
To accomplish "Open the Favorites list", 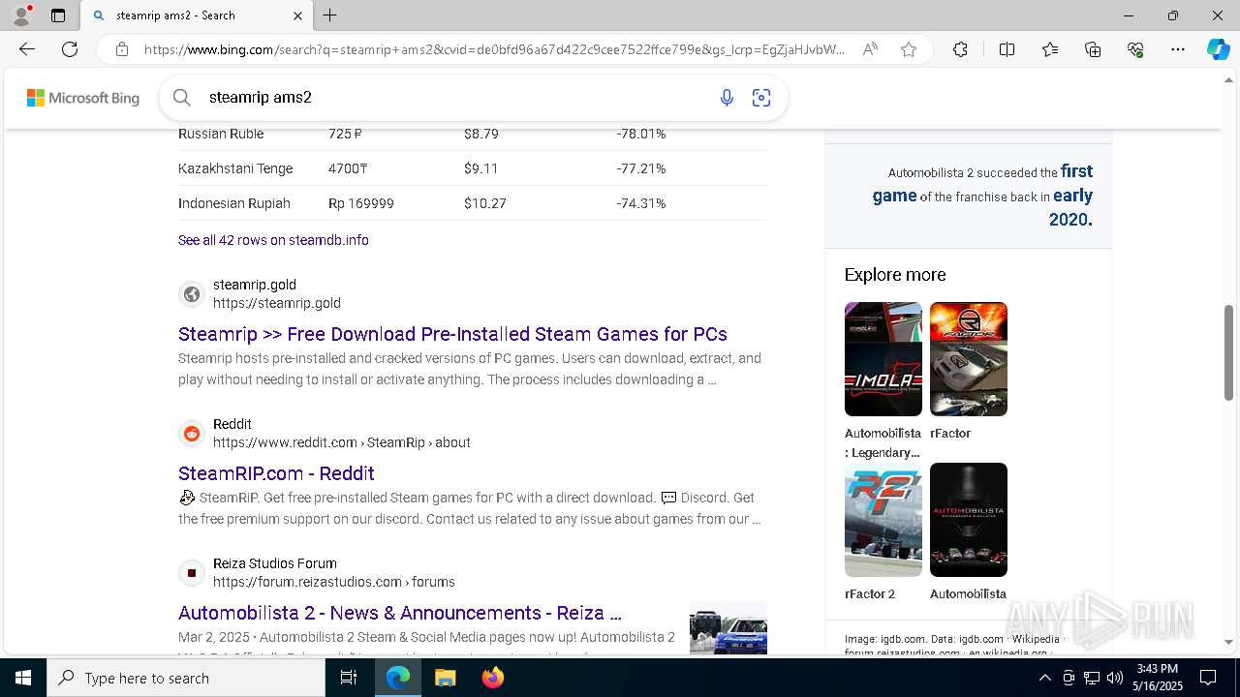I will tap(1050, 49).
